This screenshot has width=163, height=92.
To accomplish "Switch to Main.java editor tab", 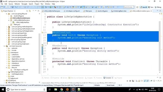I will pyautogui.click(x=88, y=11).
